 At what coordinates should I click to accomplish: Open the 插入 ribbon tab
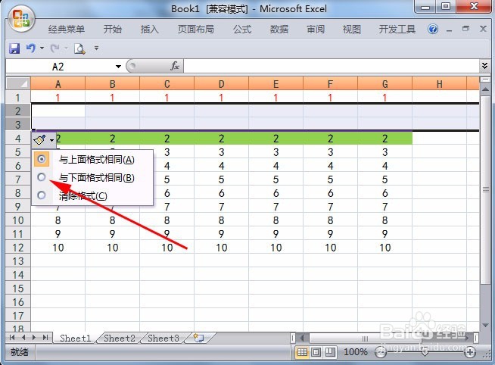(150, 30)
